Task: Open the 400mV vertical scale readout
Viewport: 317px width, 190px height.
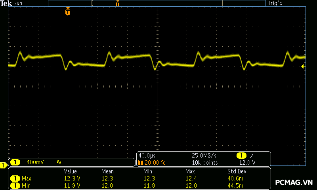Action: [35, 162]
